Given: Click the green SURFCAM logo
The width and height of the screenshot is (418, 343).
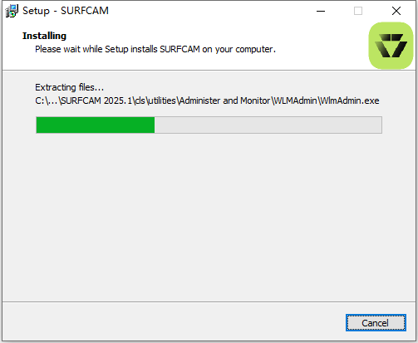Looking at the screenshot, I should coord(391,46).
